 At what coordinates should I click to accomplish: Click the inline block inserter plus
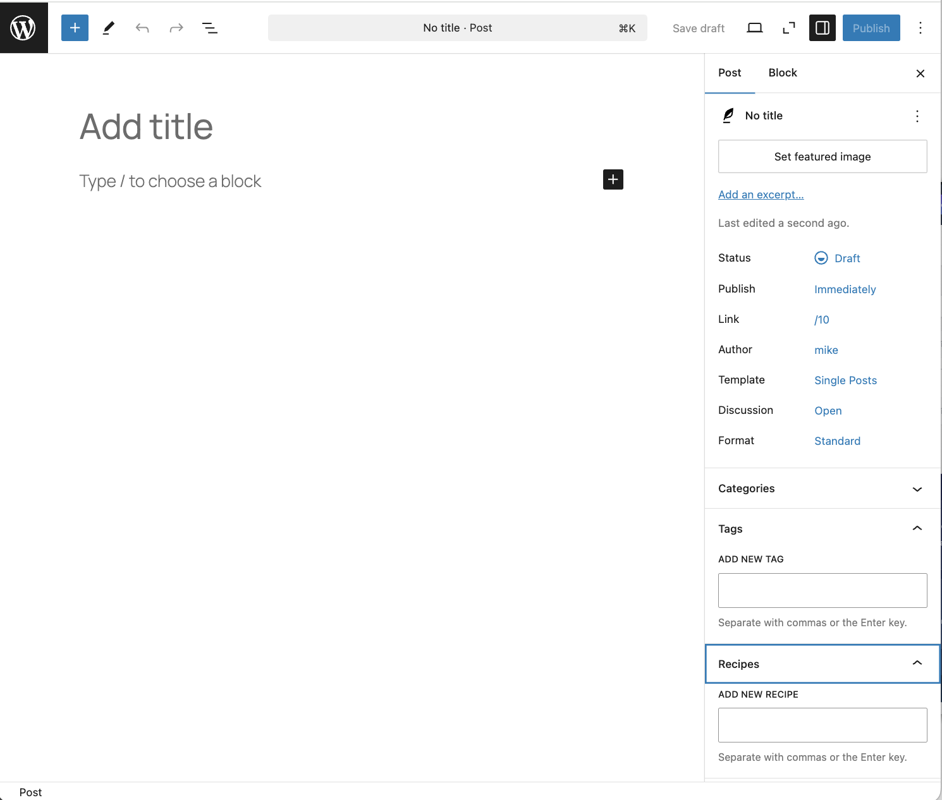click(x=612, y=179)
